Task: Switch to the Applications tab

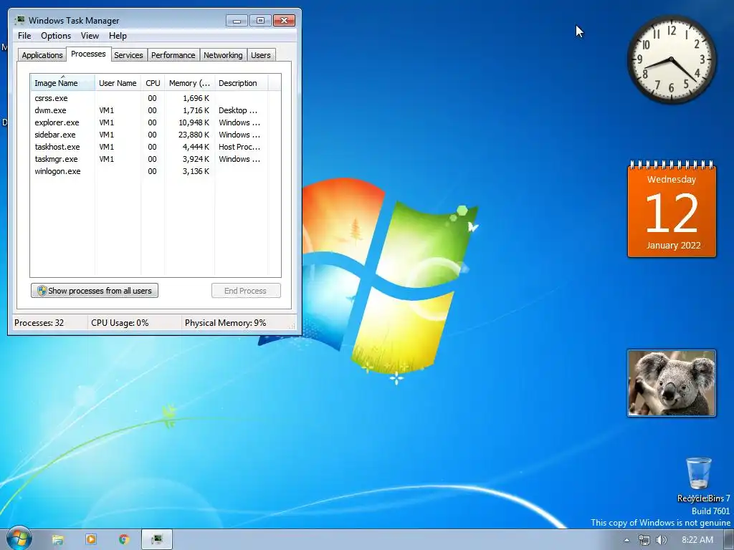Action: (42, 54)
